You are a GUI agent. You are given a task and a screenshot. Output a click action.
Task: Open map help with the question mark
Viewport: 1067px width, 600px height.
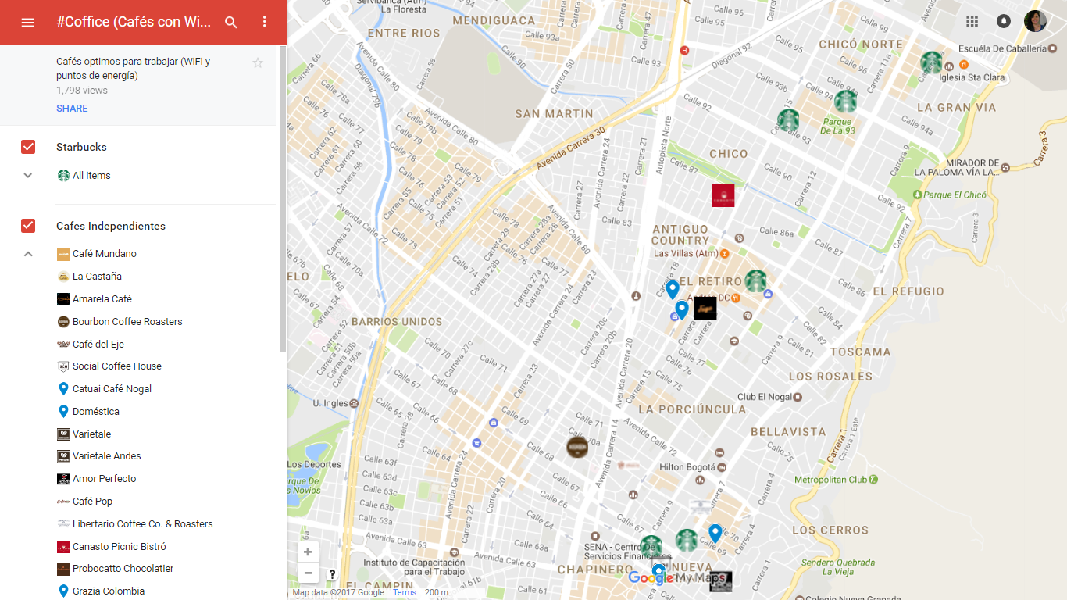332,574
